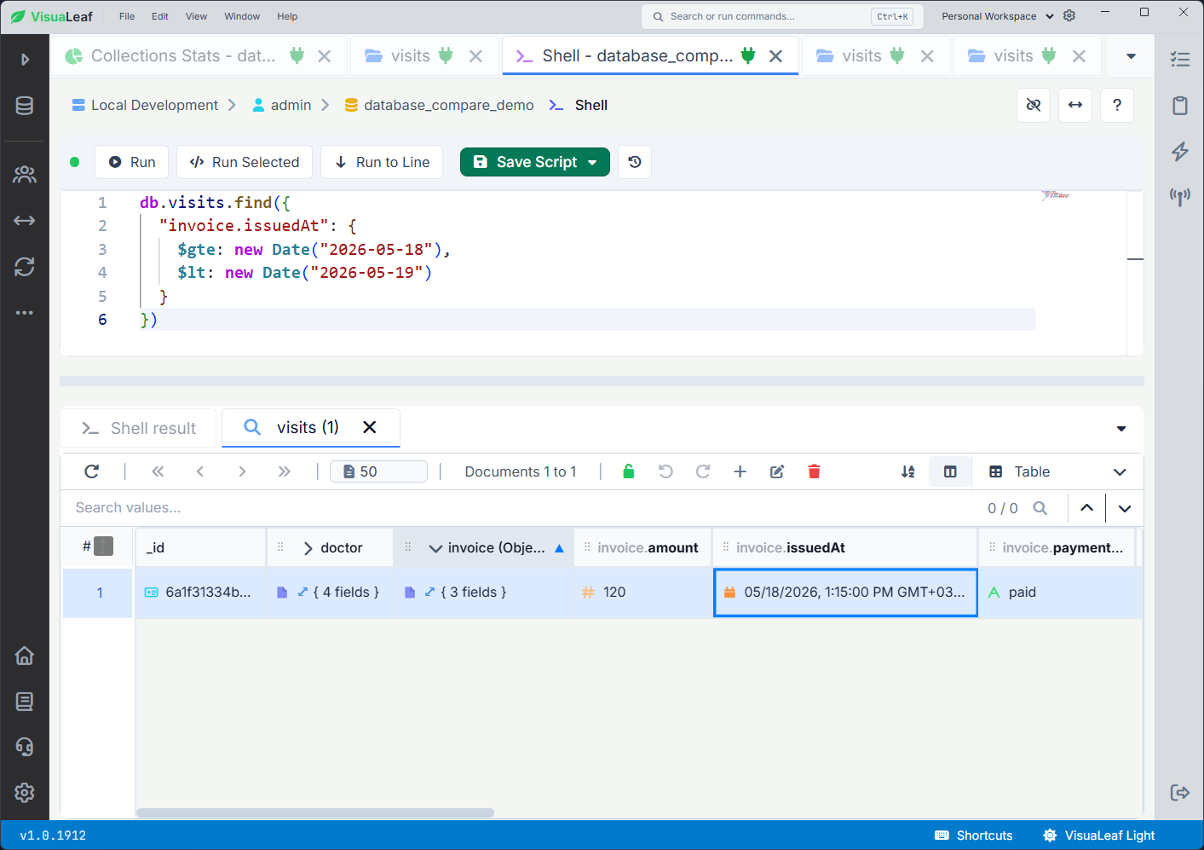This screenshot has width=1204, height=850.
Task: Delete the selected document with trash icon
Action: [814, 471]
